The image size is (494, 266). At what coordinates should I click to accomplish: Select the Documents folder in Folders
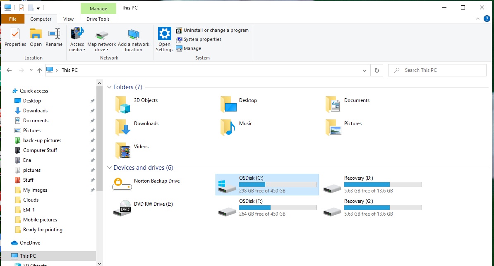347,104
